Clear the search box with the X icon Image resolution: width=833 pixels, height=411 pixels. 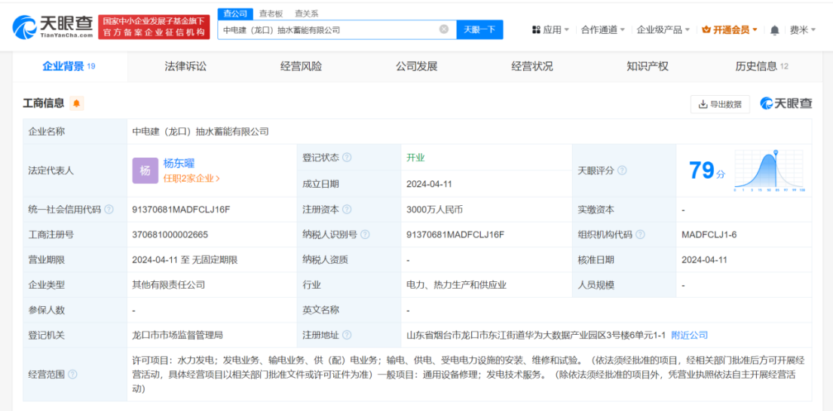(444, 29)
